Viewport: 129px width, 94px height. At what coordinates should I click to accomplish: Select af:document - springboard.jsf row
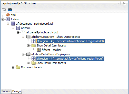pos(35,24)
